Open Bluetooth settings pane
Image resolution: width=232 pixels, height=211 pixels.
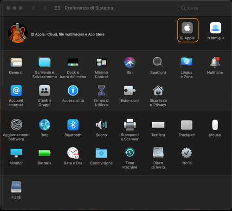[73, 128]
